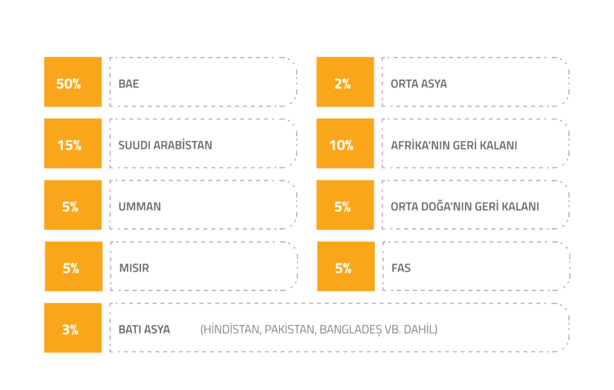Select the AFRİKA'NIN GERİ KALANI label
The width and height of the screenshot is (614, 390).
pos(453,145)
